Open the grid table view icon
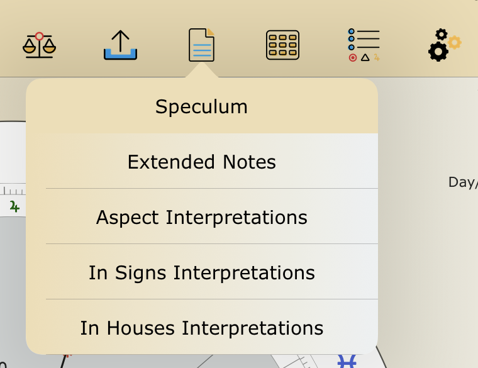The height and width of the screenshot is (368, 478). coord(282,45)
